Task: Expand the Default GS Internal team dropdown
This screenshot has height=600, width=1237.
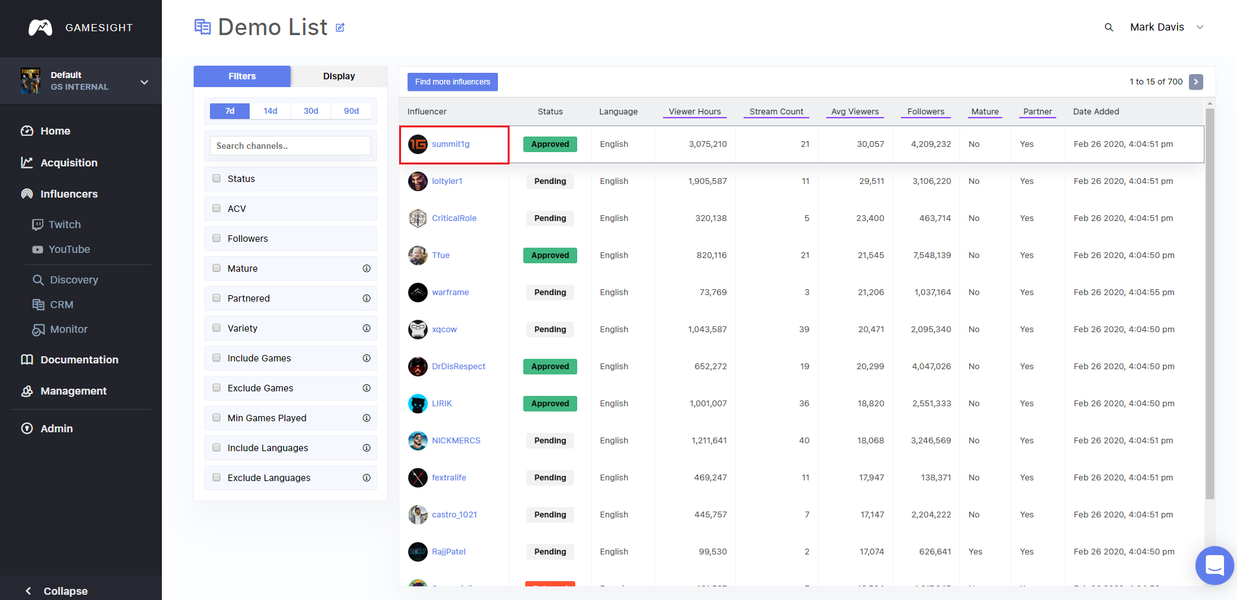Action: pos(81,81)
